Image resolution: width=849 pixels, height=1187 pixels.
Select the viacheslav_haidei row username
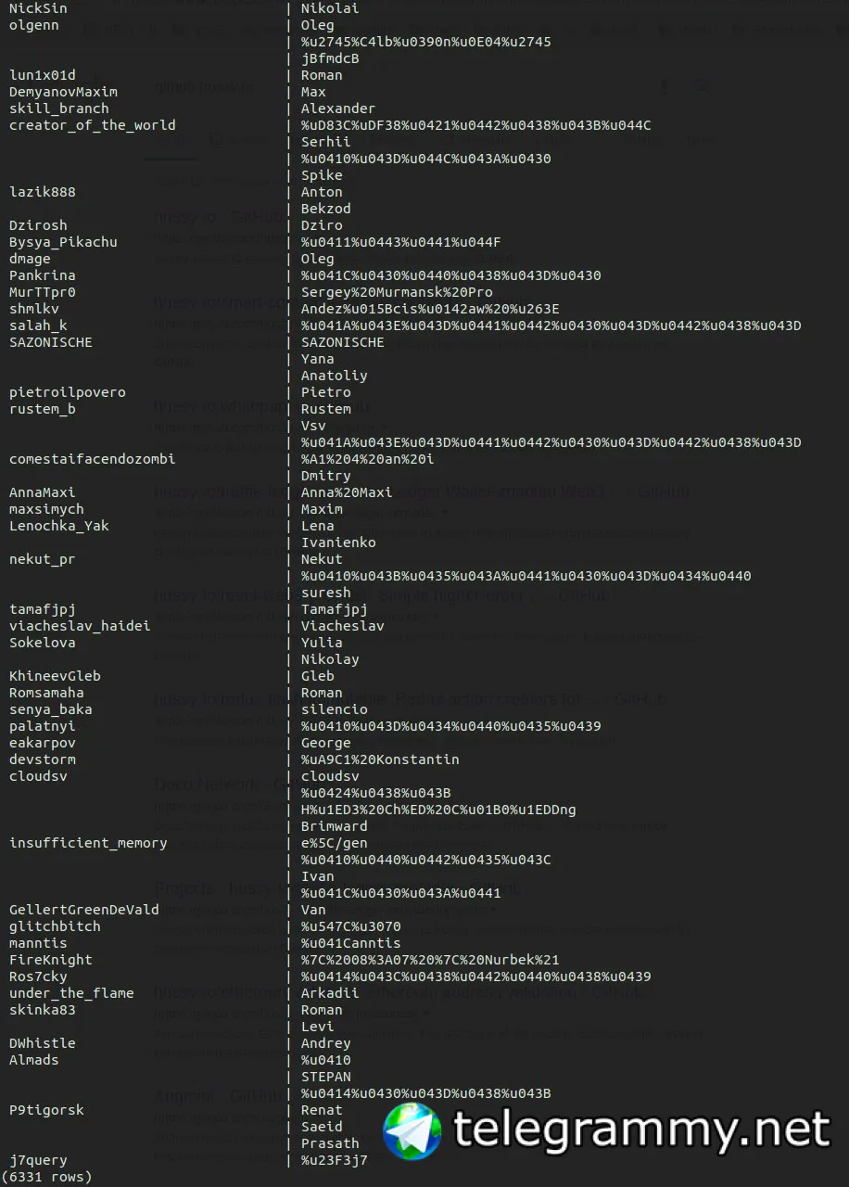coord(80,626)
